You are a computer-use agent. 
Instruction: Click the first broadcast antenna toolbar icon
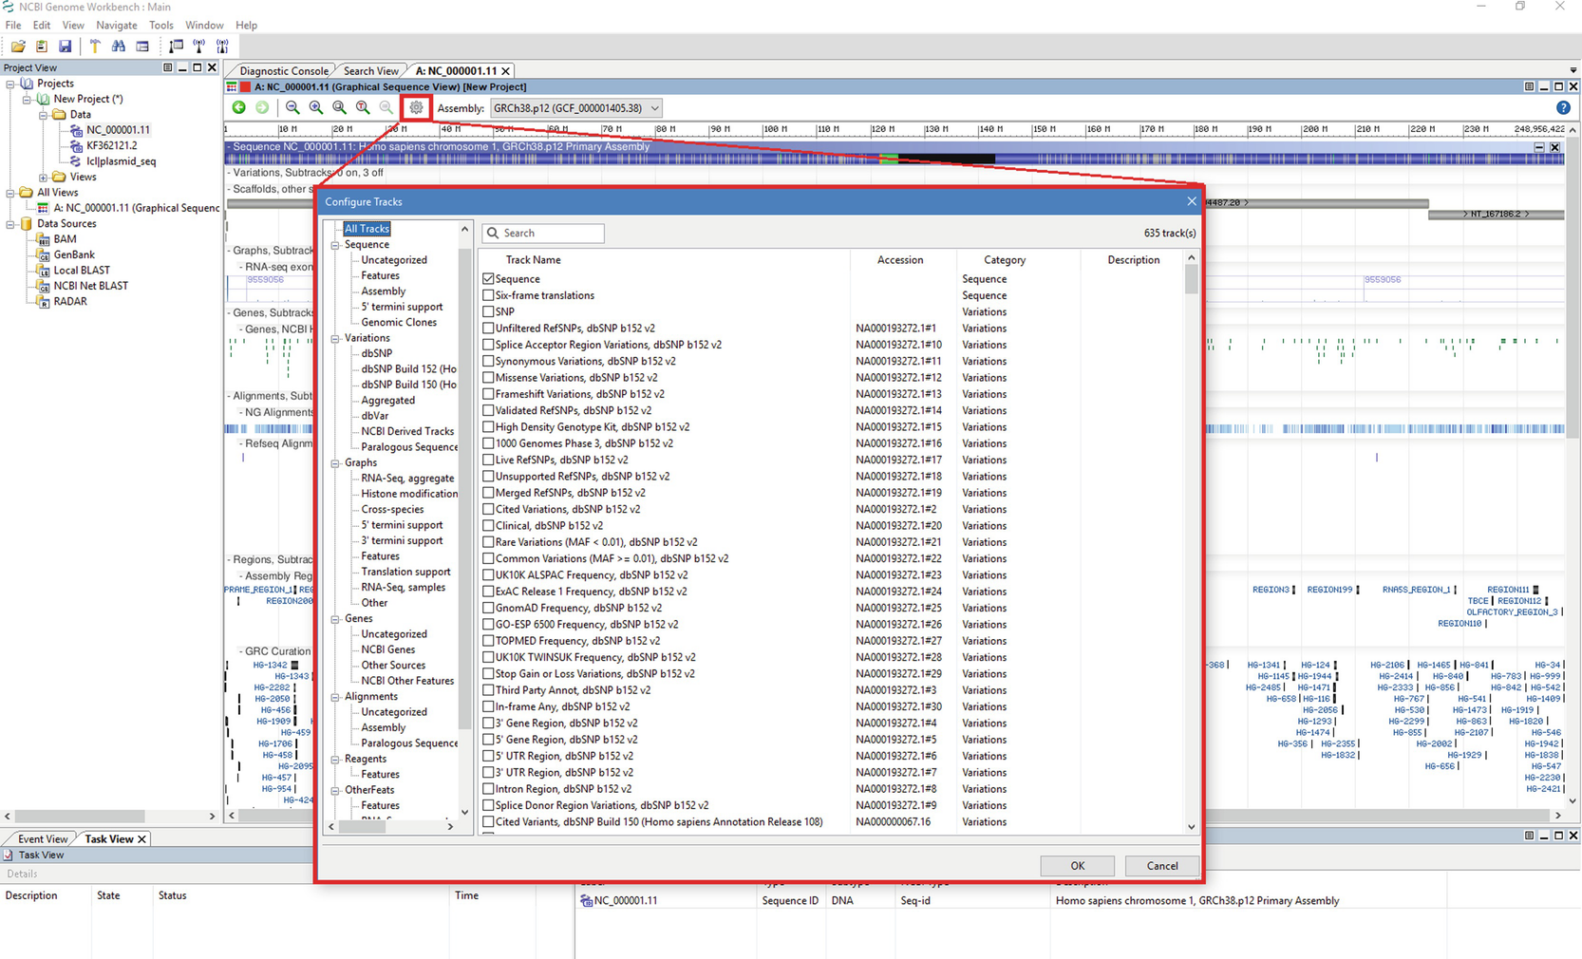198,46
